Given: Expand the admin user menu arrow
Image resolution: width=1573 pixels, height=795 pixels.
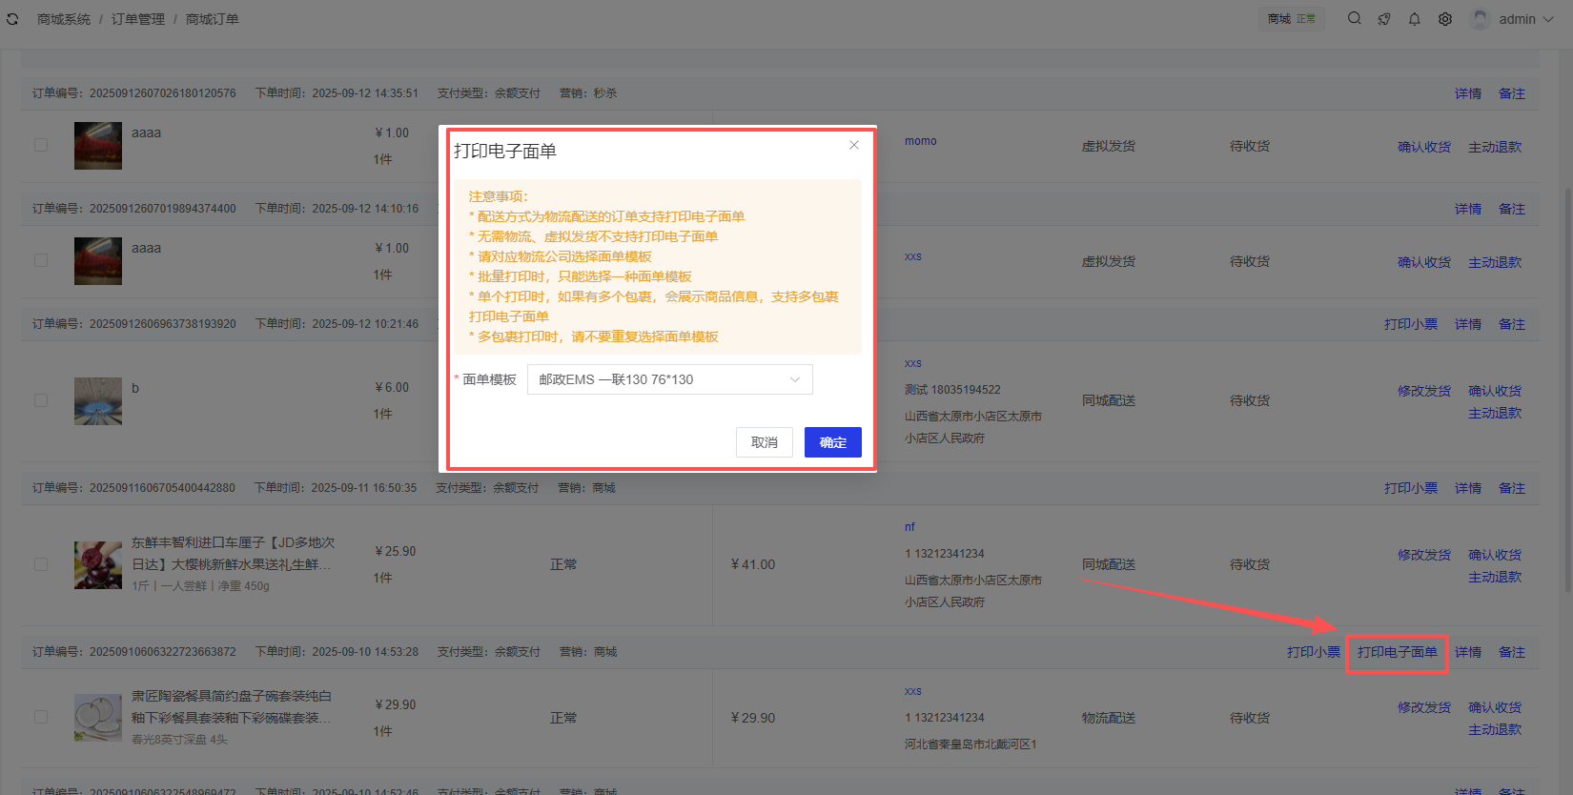Looking at the screenshot, I should click(x=1548, y=19).
